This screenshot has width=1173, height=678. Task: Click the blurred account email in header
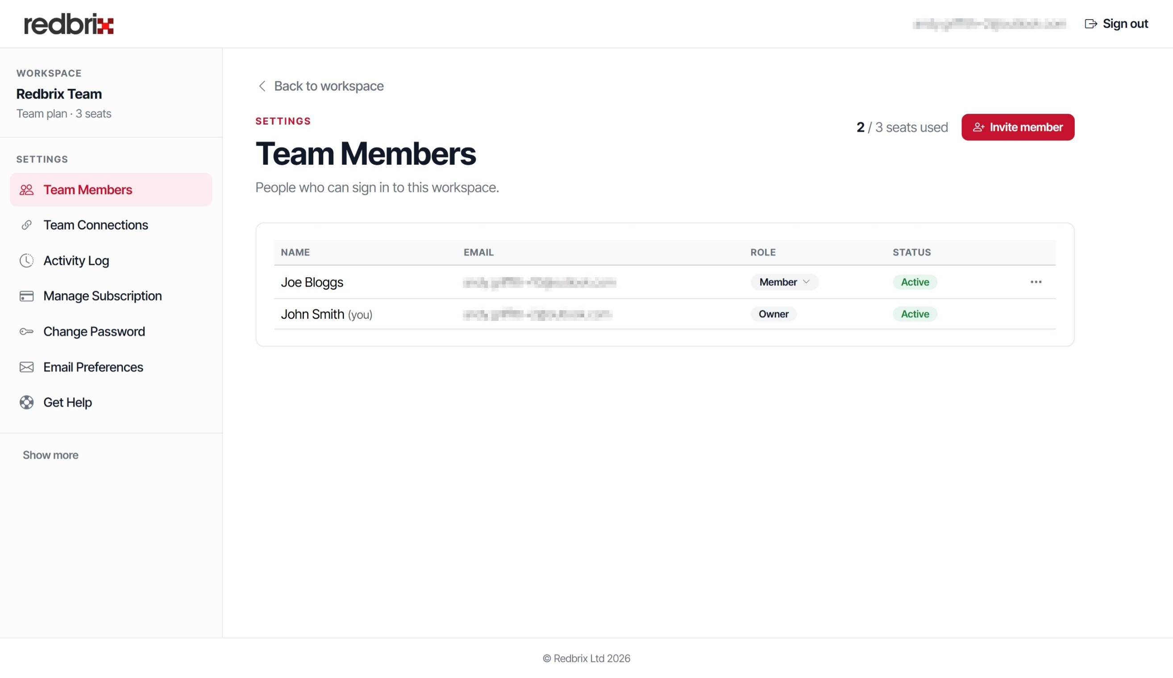tap(989, 24)
